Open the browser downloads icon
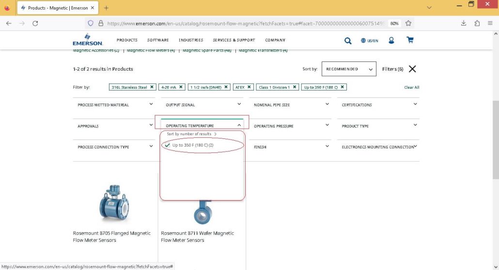 coord(464,23)
